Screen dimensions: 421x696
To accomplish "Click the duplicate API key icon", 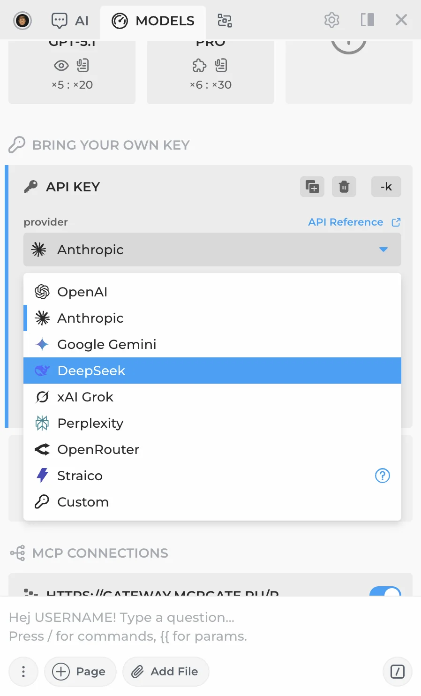I will click(x=312, y=187).
